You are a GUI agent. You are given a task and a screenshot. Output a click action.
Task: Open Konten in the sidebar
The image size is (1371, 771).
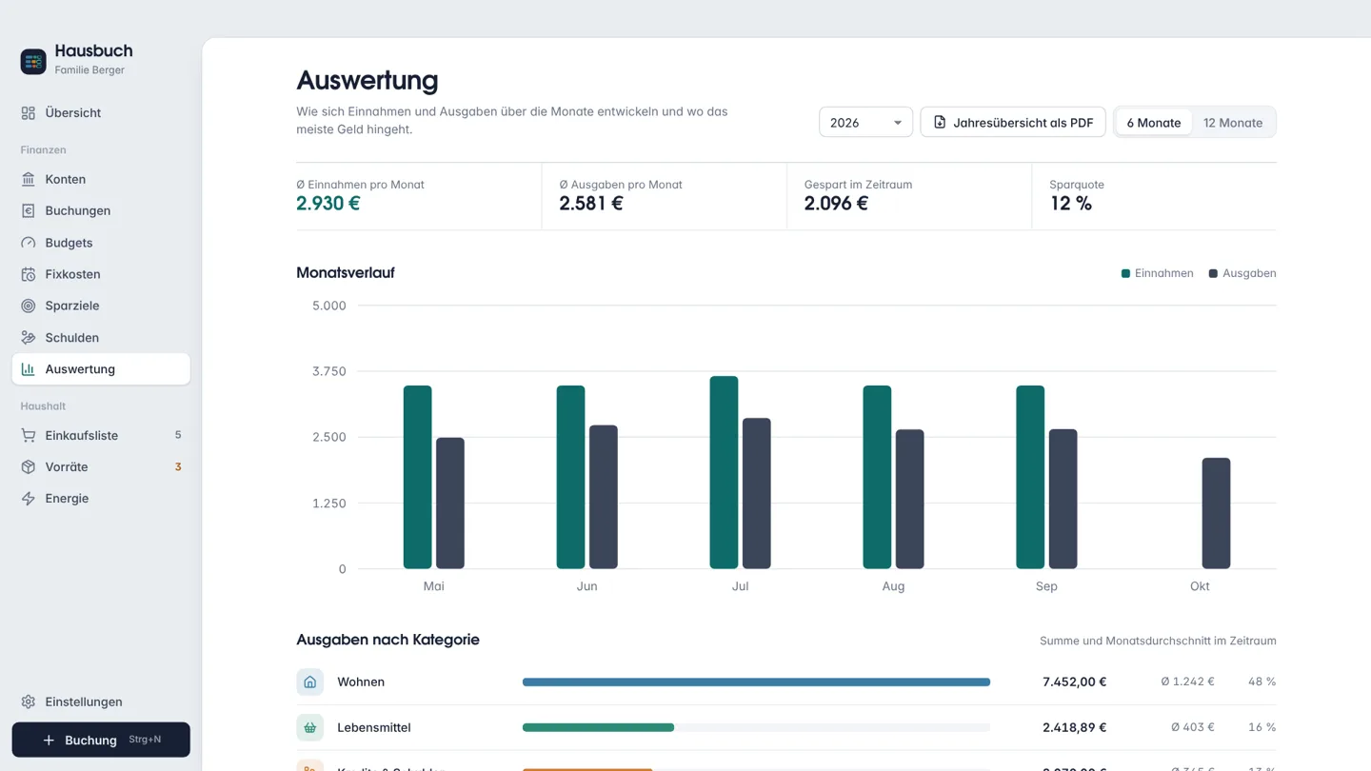(101, 179)
